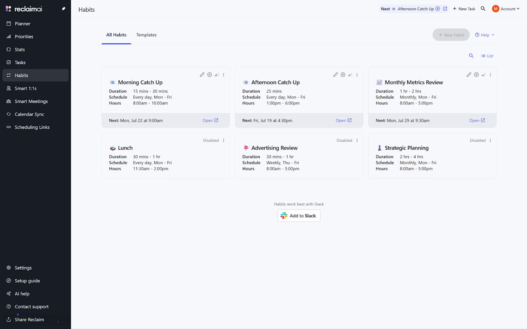
Task: Expand the Help dropdown
Action: click(x=484, y=35)
